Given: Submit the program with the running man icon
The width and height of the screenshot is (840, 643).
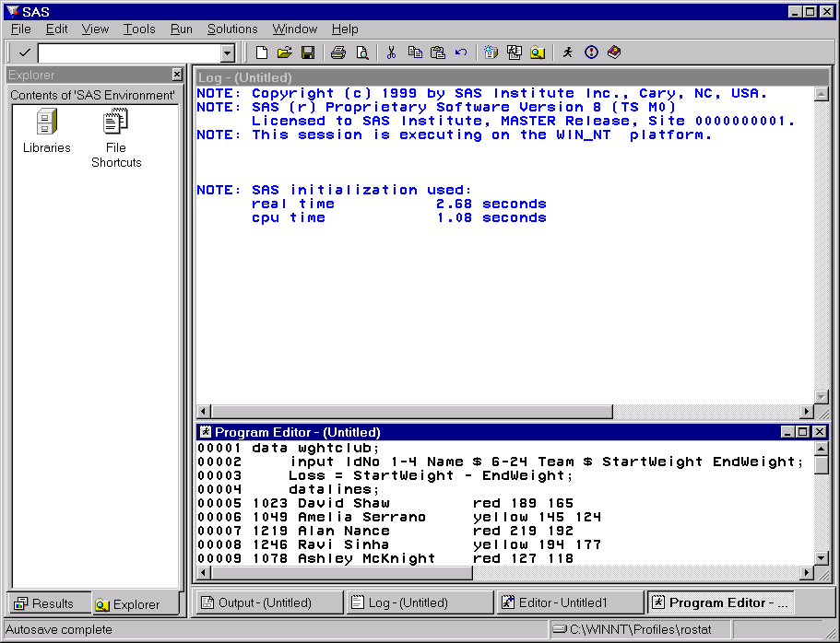Looking at the screenshot, I should click(x=568, y=53).
